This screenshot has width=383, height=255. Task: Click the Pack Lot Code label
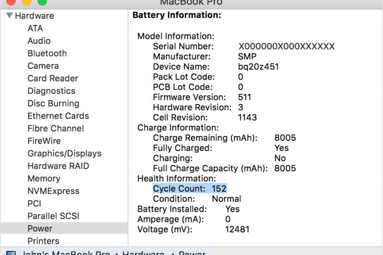(184, 77)
